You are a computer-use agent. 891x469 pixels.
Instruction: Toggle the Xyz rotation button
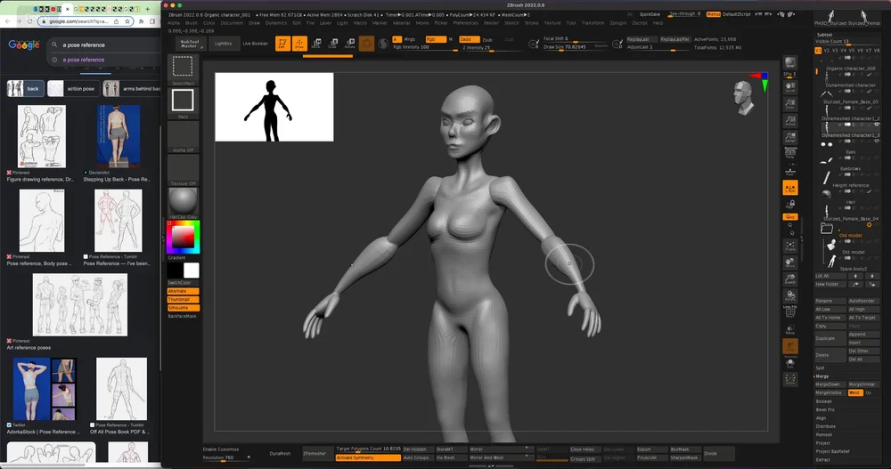789,217
